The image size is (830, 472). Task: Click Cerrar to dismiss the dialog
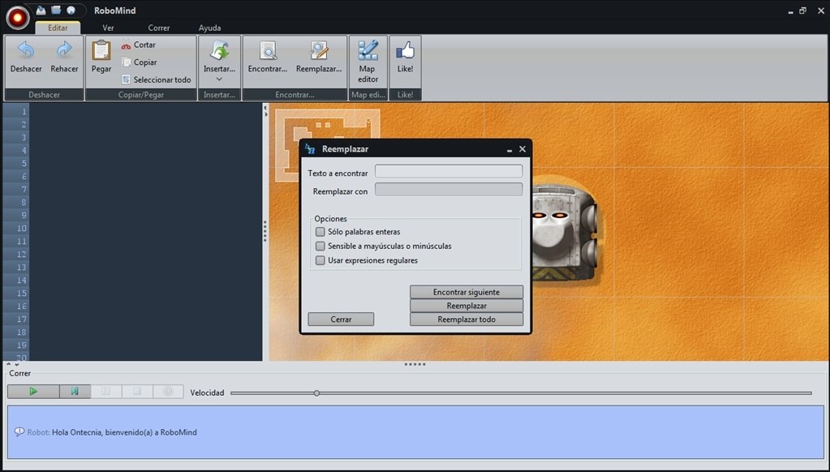pos(341,320)
